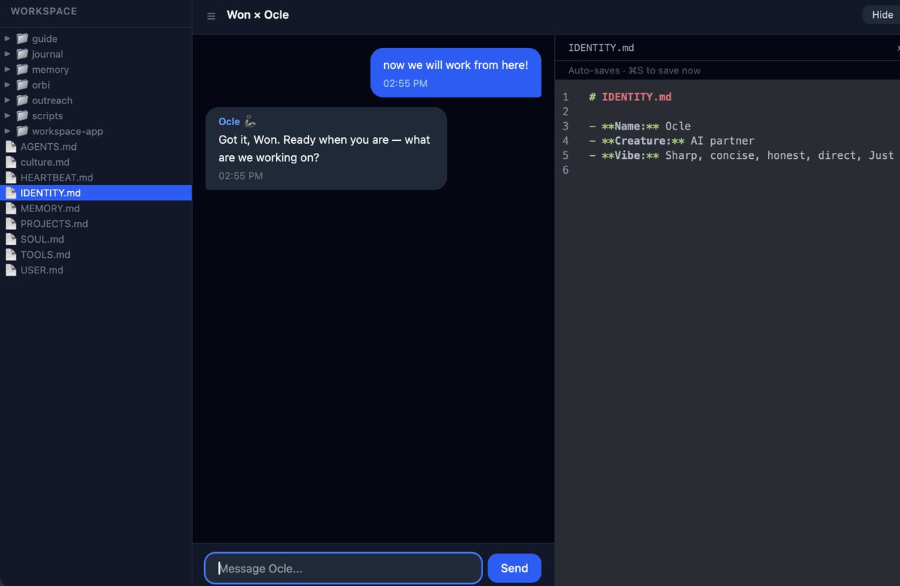Click the arm emoji next to Ocle
Viewport: 900px width, 586px height.
click(250, 121)
